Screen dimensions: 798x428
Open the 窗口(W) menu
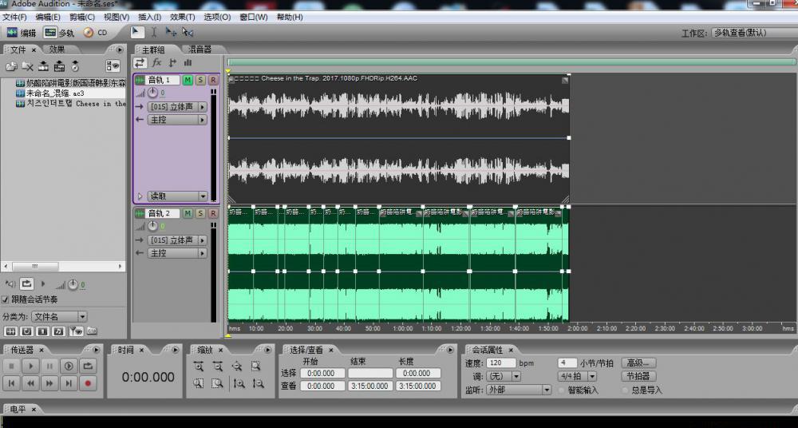tap(254, 17)
